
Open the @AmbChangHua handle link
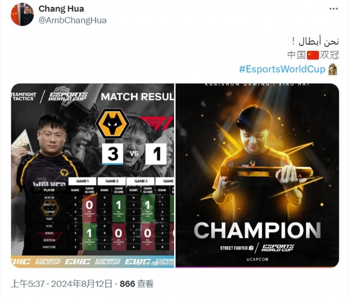72,20
